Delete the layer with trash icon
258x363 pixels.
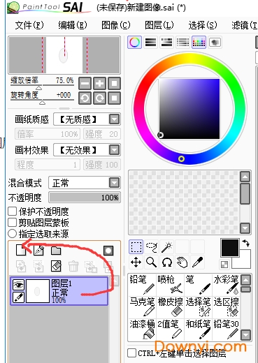click(73, 266)
